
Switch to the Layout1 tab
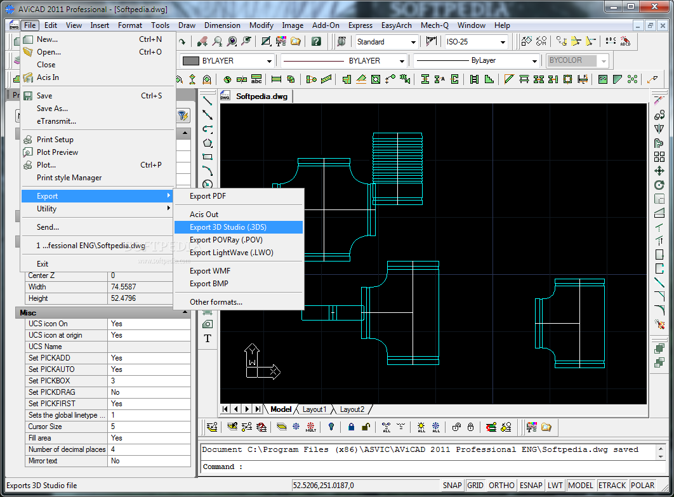click(315, 409)
